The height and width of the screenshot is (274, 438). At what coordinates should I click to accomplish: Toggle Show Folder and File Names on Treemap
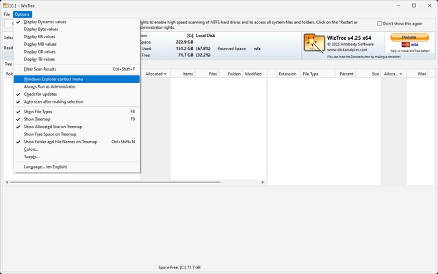(x=77, y=142)
